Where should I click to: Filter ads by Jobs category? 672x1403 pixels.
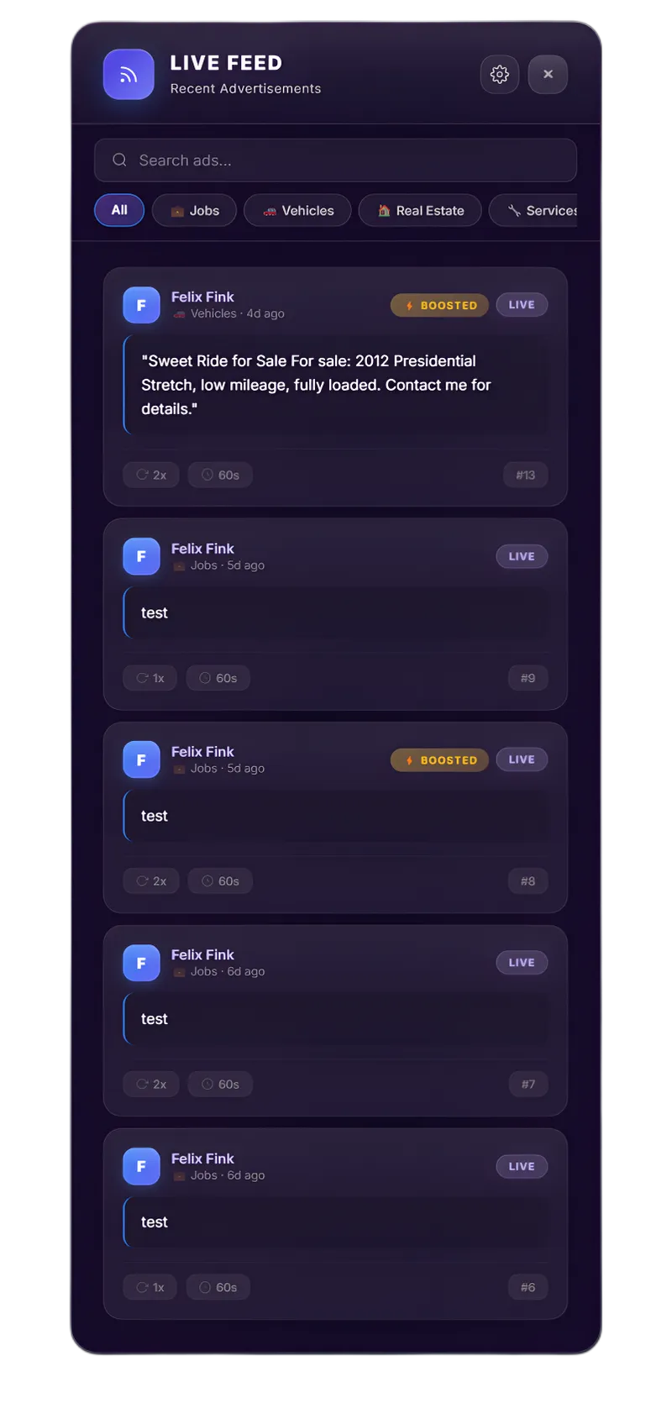(x=194, y=210)
